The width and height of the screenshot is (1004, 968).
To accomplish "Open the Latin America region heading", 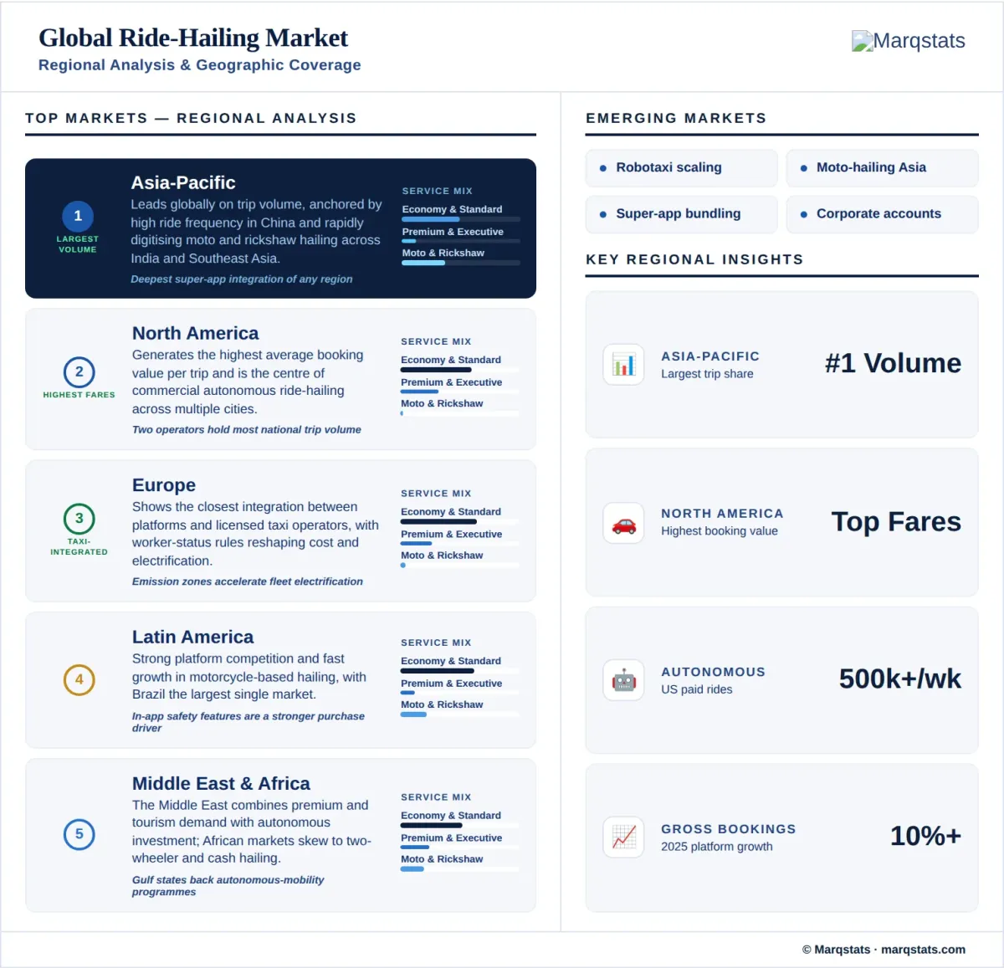I will coord(192,637).
